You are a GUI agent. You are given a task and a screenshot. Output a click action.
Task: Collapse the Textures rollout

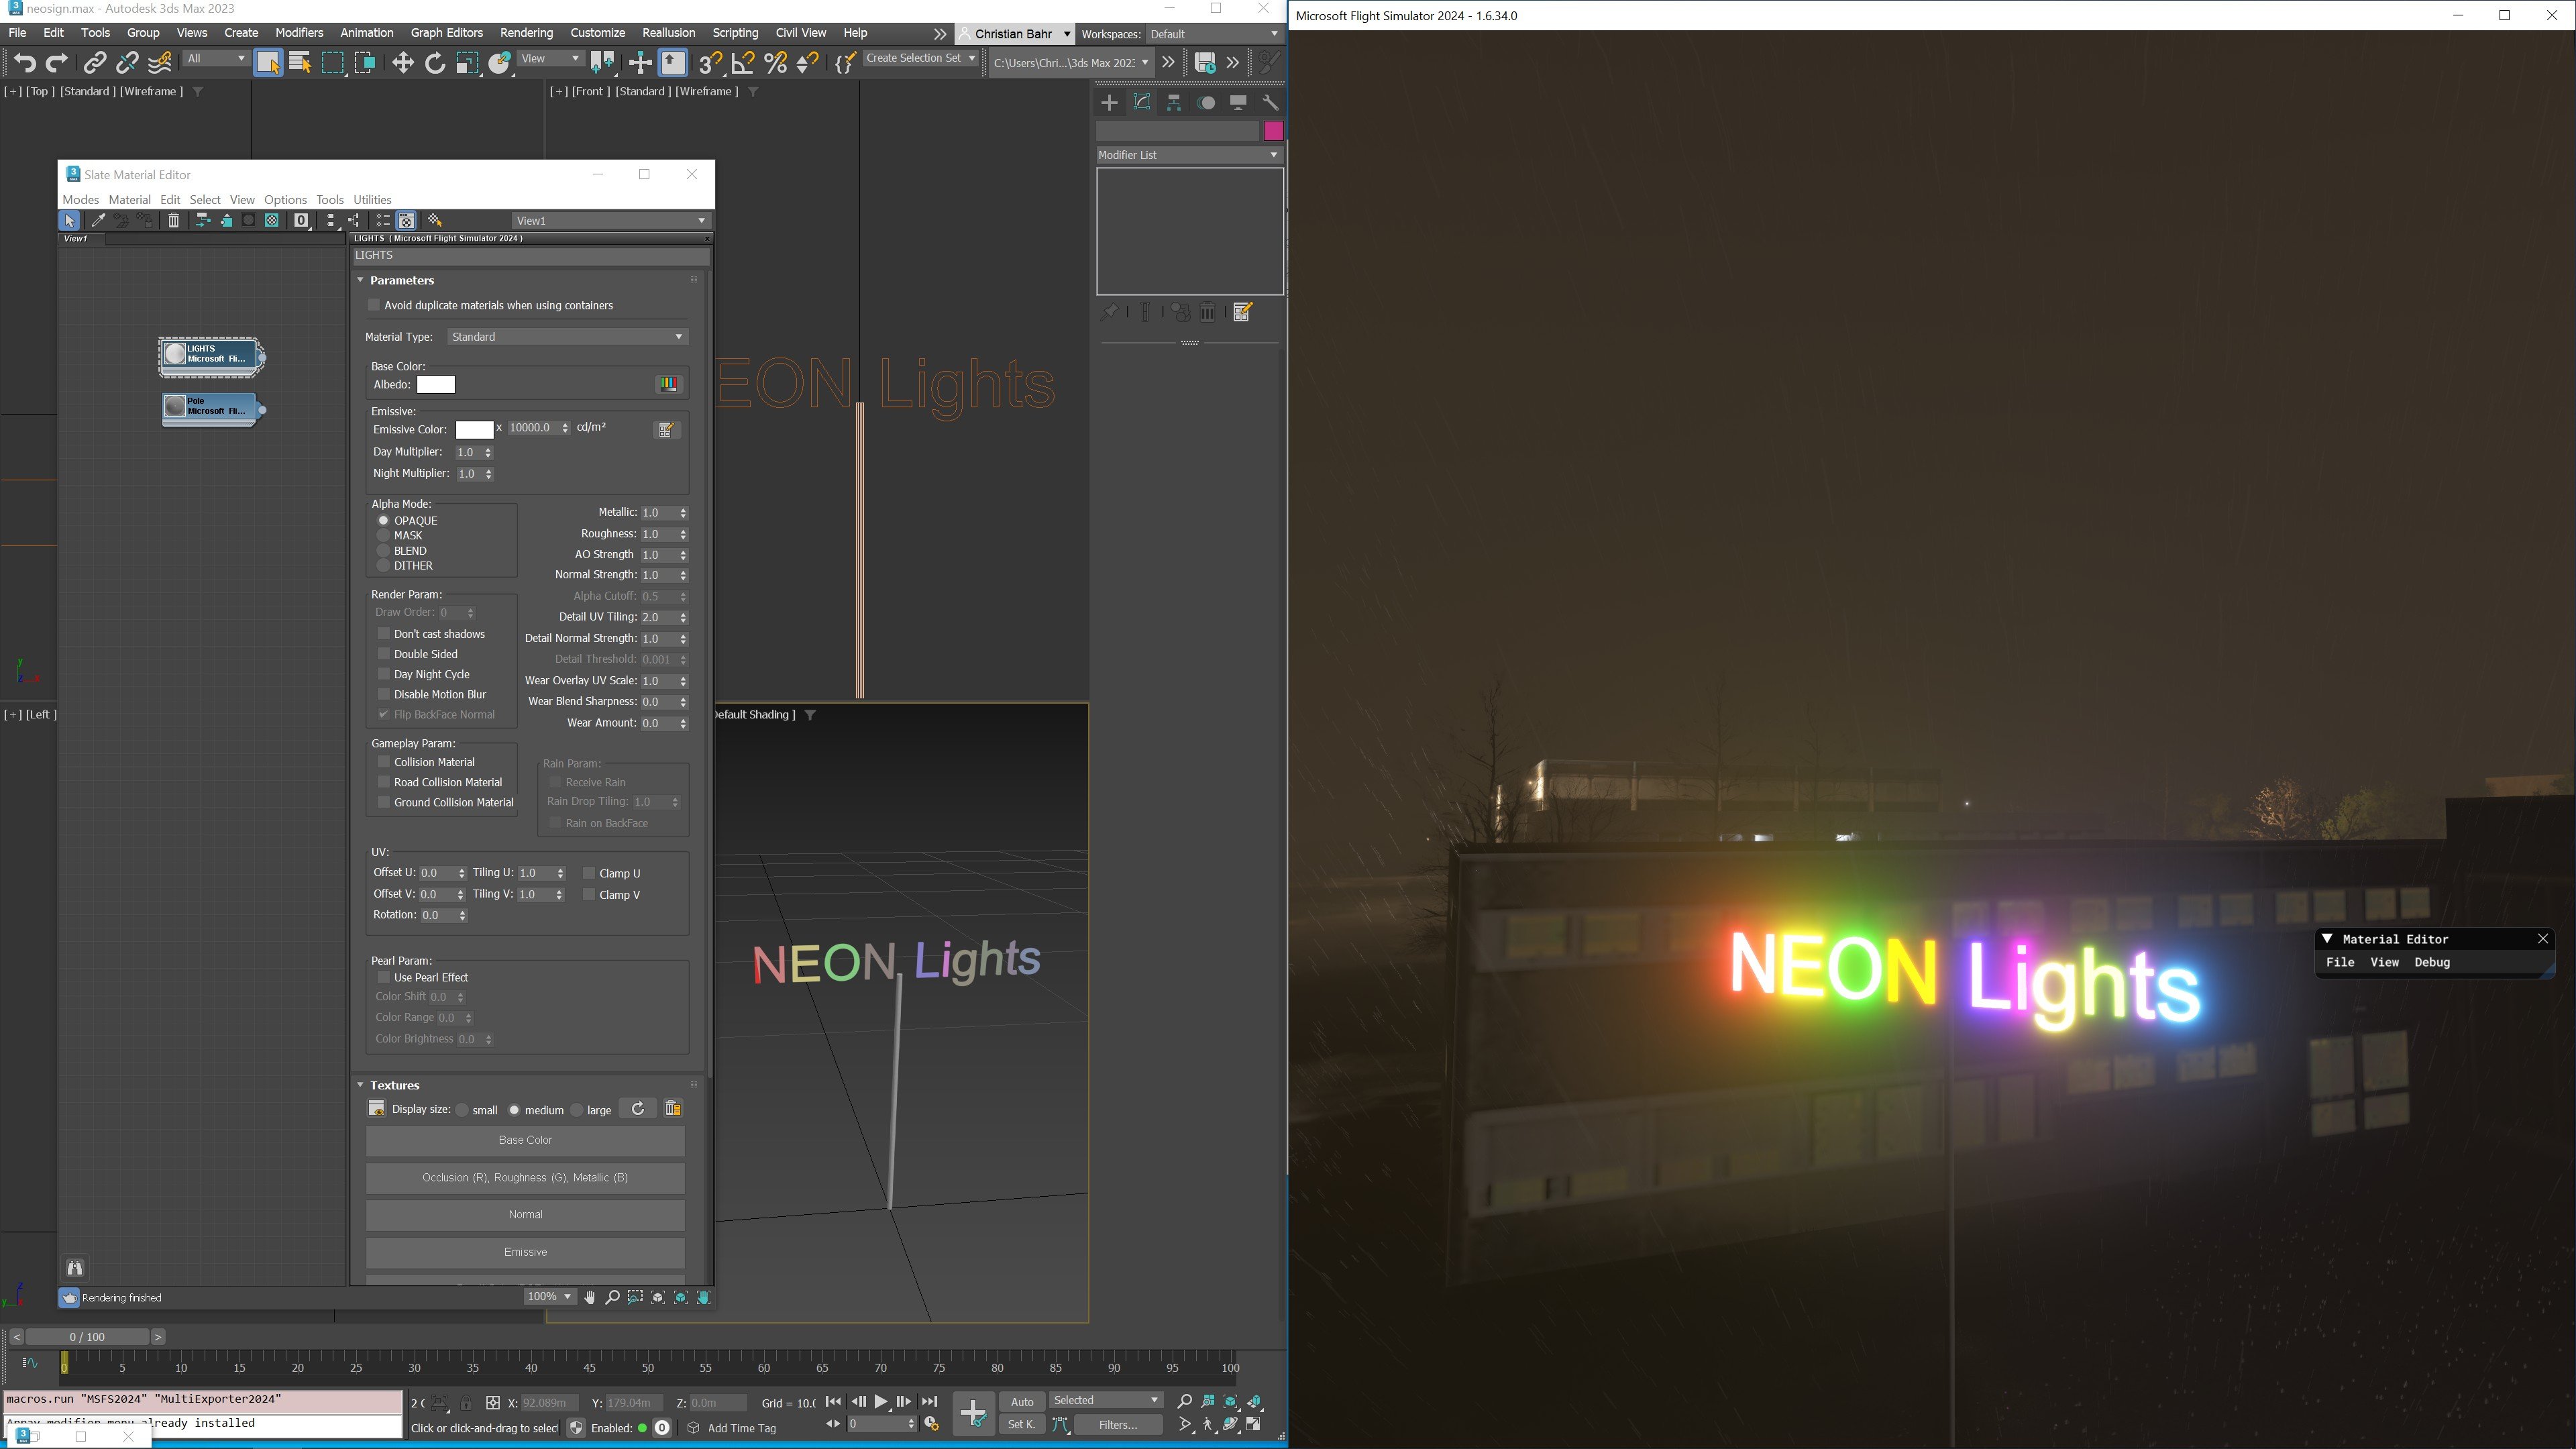(360, 1085)
